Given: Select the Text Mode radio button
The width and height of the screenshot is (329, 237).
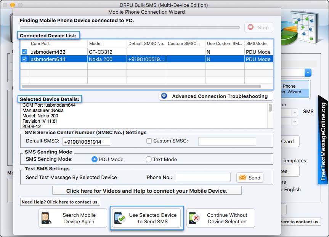Looking at the screenshot, I should click(149, 159).
